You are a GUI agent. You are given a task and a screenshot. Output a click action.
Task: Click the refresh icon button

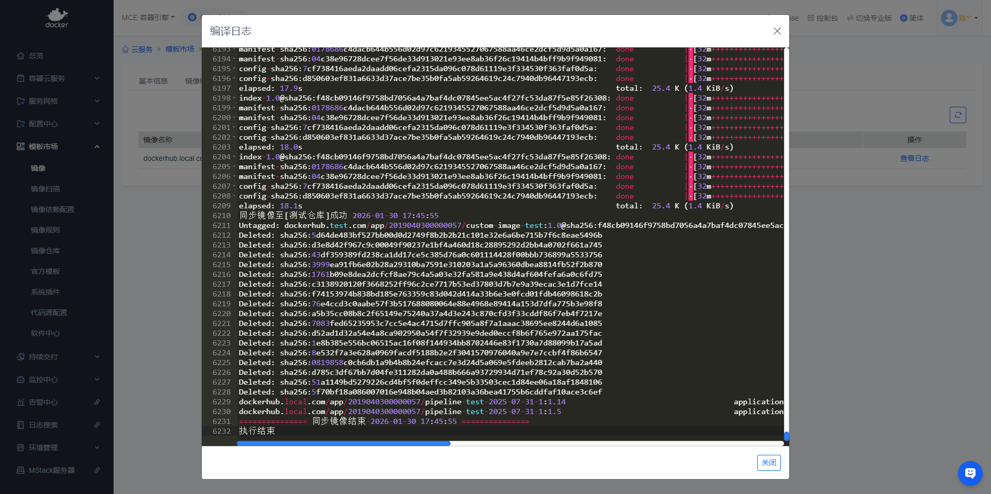click(x=957, y=115)
